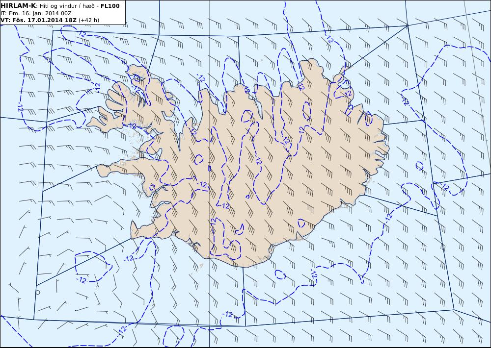Viewport: 491px width, 348px height.
Task: Click the calm-wind circle symbol on the map
Action: [x=38, y=292]
